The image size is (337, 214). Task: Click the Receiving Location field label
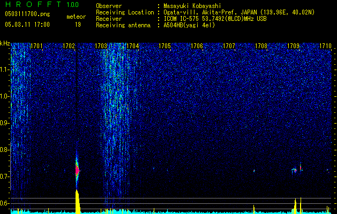click(x=125, y=12)
